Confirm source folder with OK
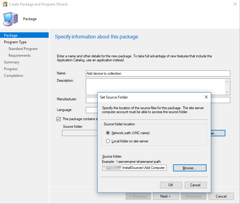The width and height of the screenshot is (240, 204). point(171,185)
